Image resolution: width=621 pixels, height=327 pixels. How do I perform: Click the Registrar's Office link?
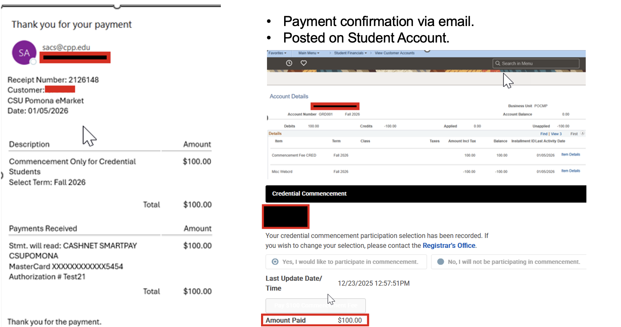pos(449,246)
